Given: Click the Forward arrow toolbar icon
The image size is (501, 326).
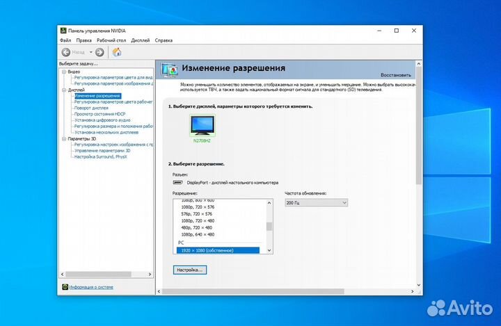Looking at the screenshot, I should (x=100, y=52).
